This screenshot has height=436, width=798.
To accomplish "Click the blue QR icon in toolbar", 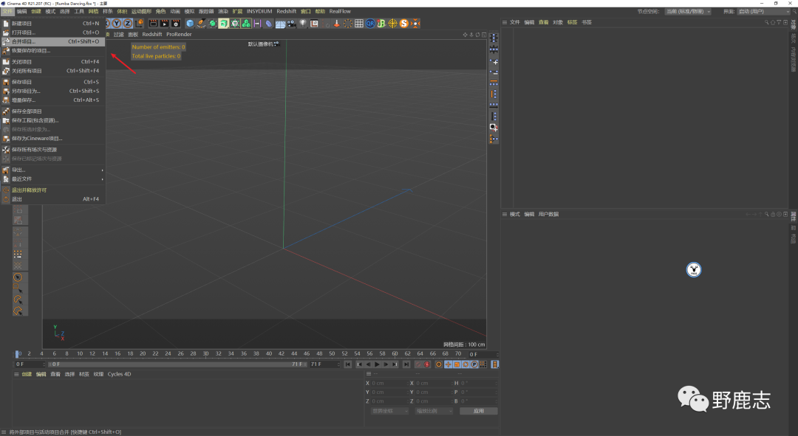I will pos(370,24).
